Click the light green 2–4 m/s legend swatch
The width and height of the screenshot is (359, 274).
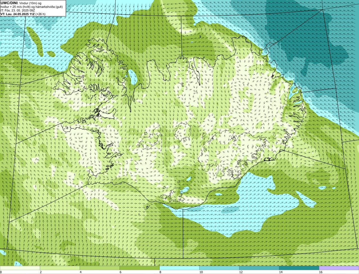coord(60,268)
